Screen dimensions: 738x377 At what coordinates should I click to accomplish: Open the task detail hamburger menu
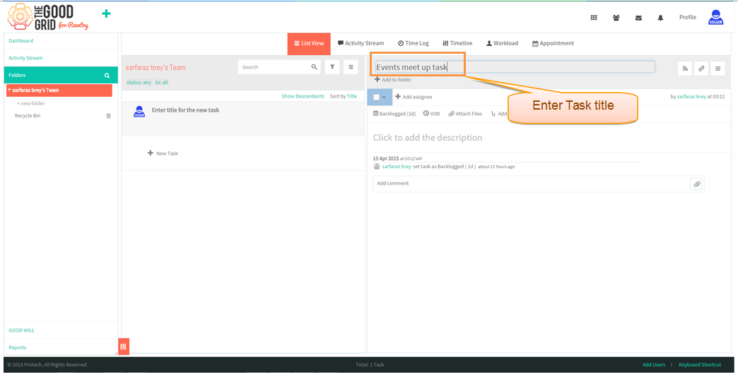pos(717,69)
